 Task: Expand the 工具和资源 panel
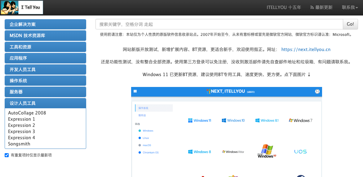click(45, 47)
